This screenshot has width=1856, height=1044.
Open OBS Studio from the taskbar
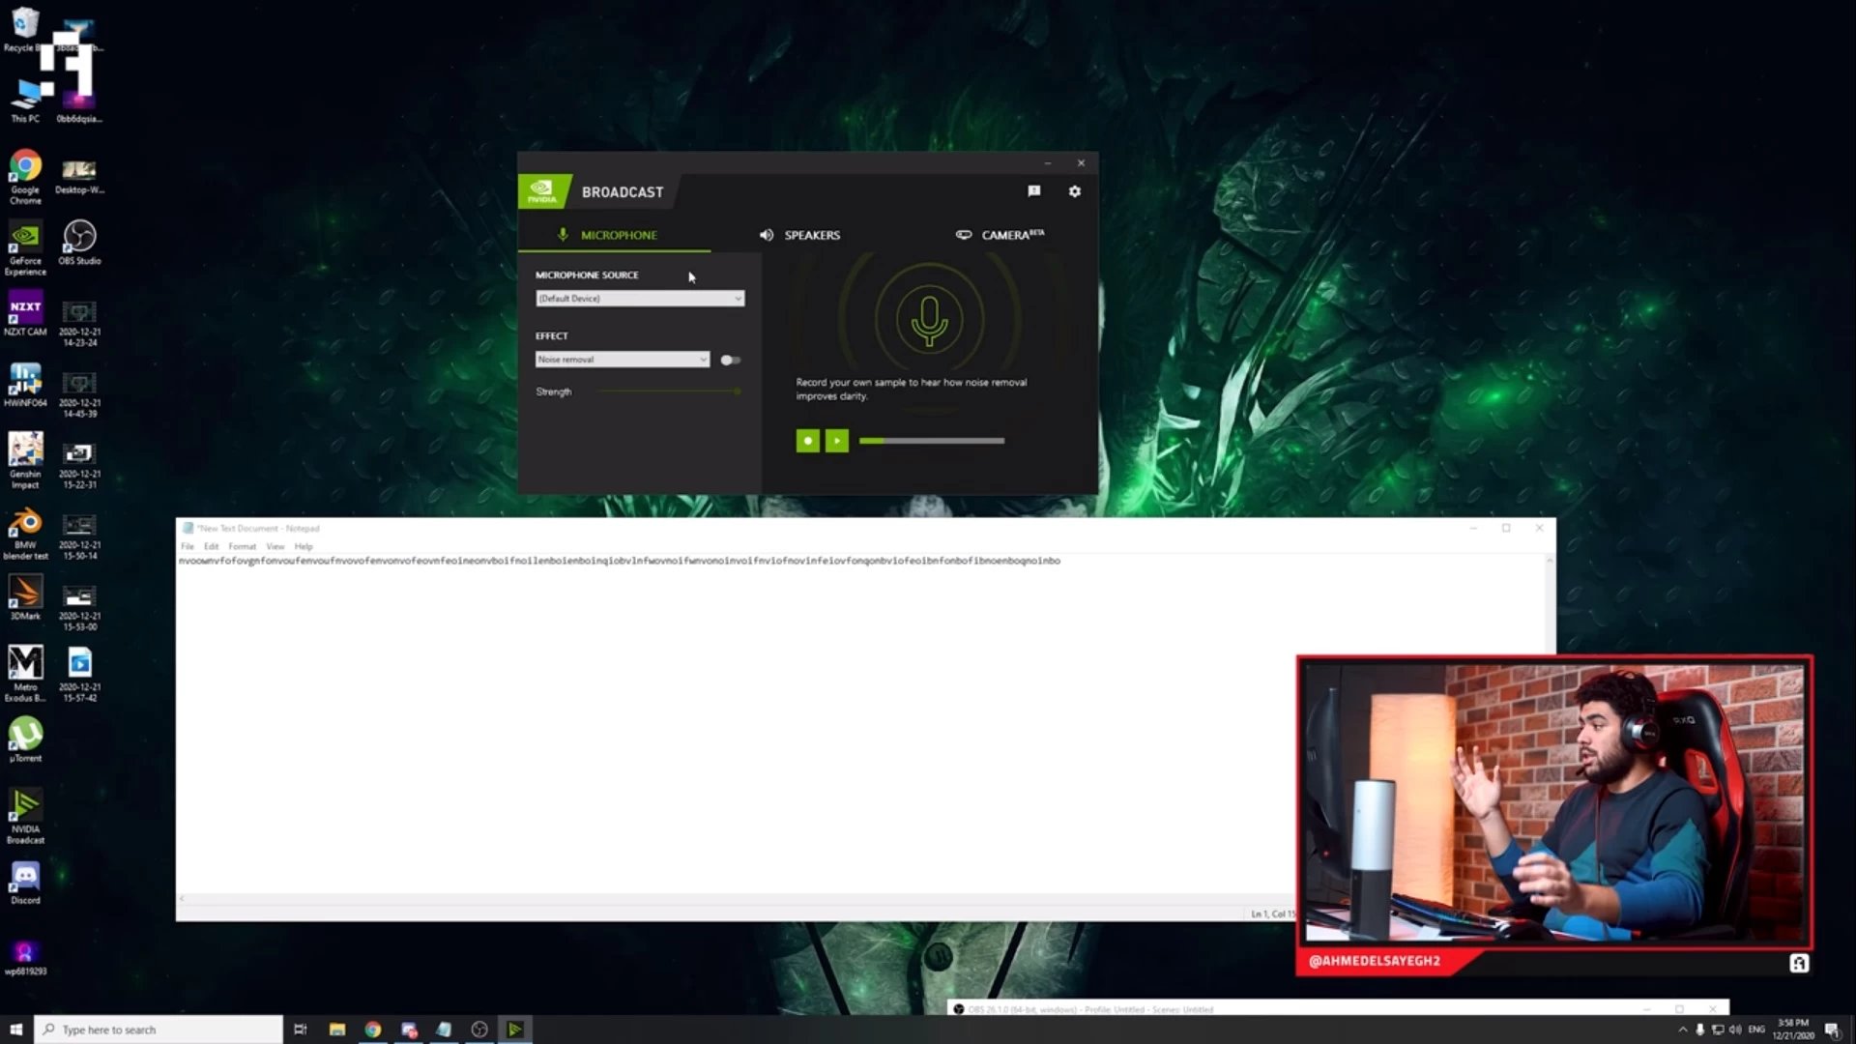pyautogui.click(x=479, y=1029)
